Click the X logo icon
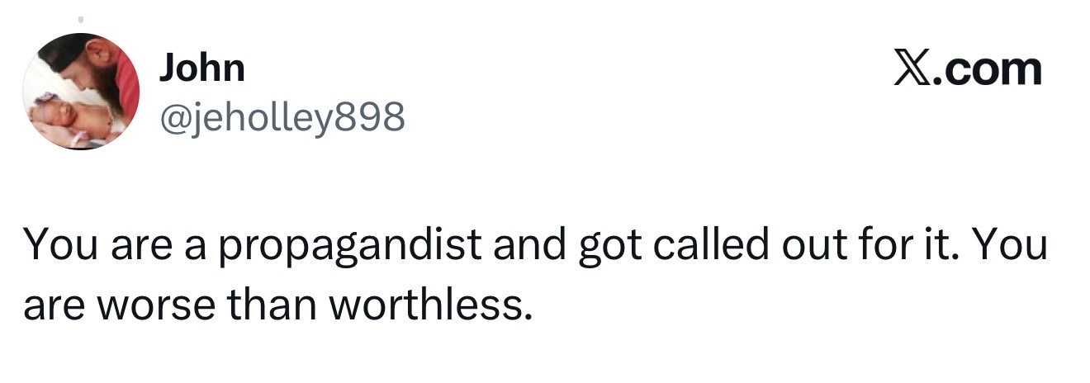Image resolution: width=1090 pixels, height=383 pixels. pos(913,70)
